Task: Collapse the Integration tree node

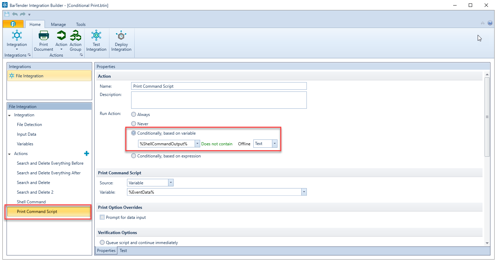Action: point(9,115)
